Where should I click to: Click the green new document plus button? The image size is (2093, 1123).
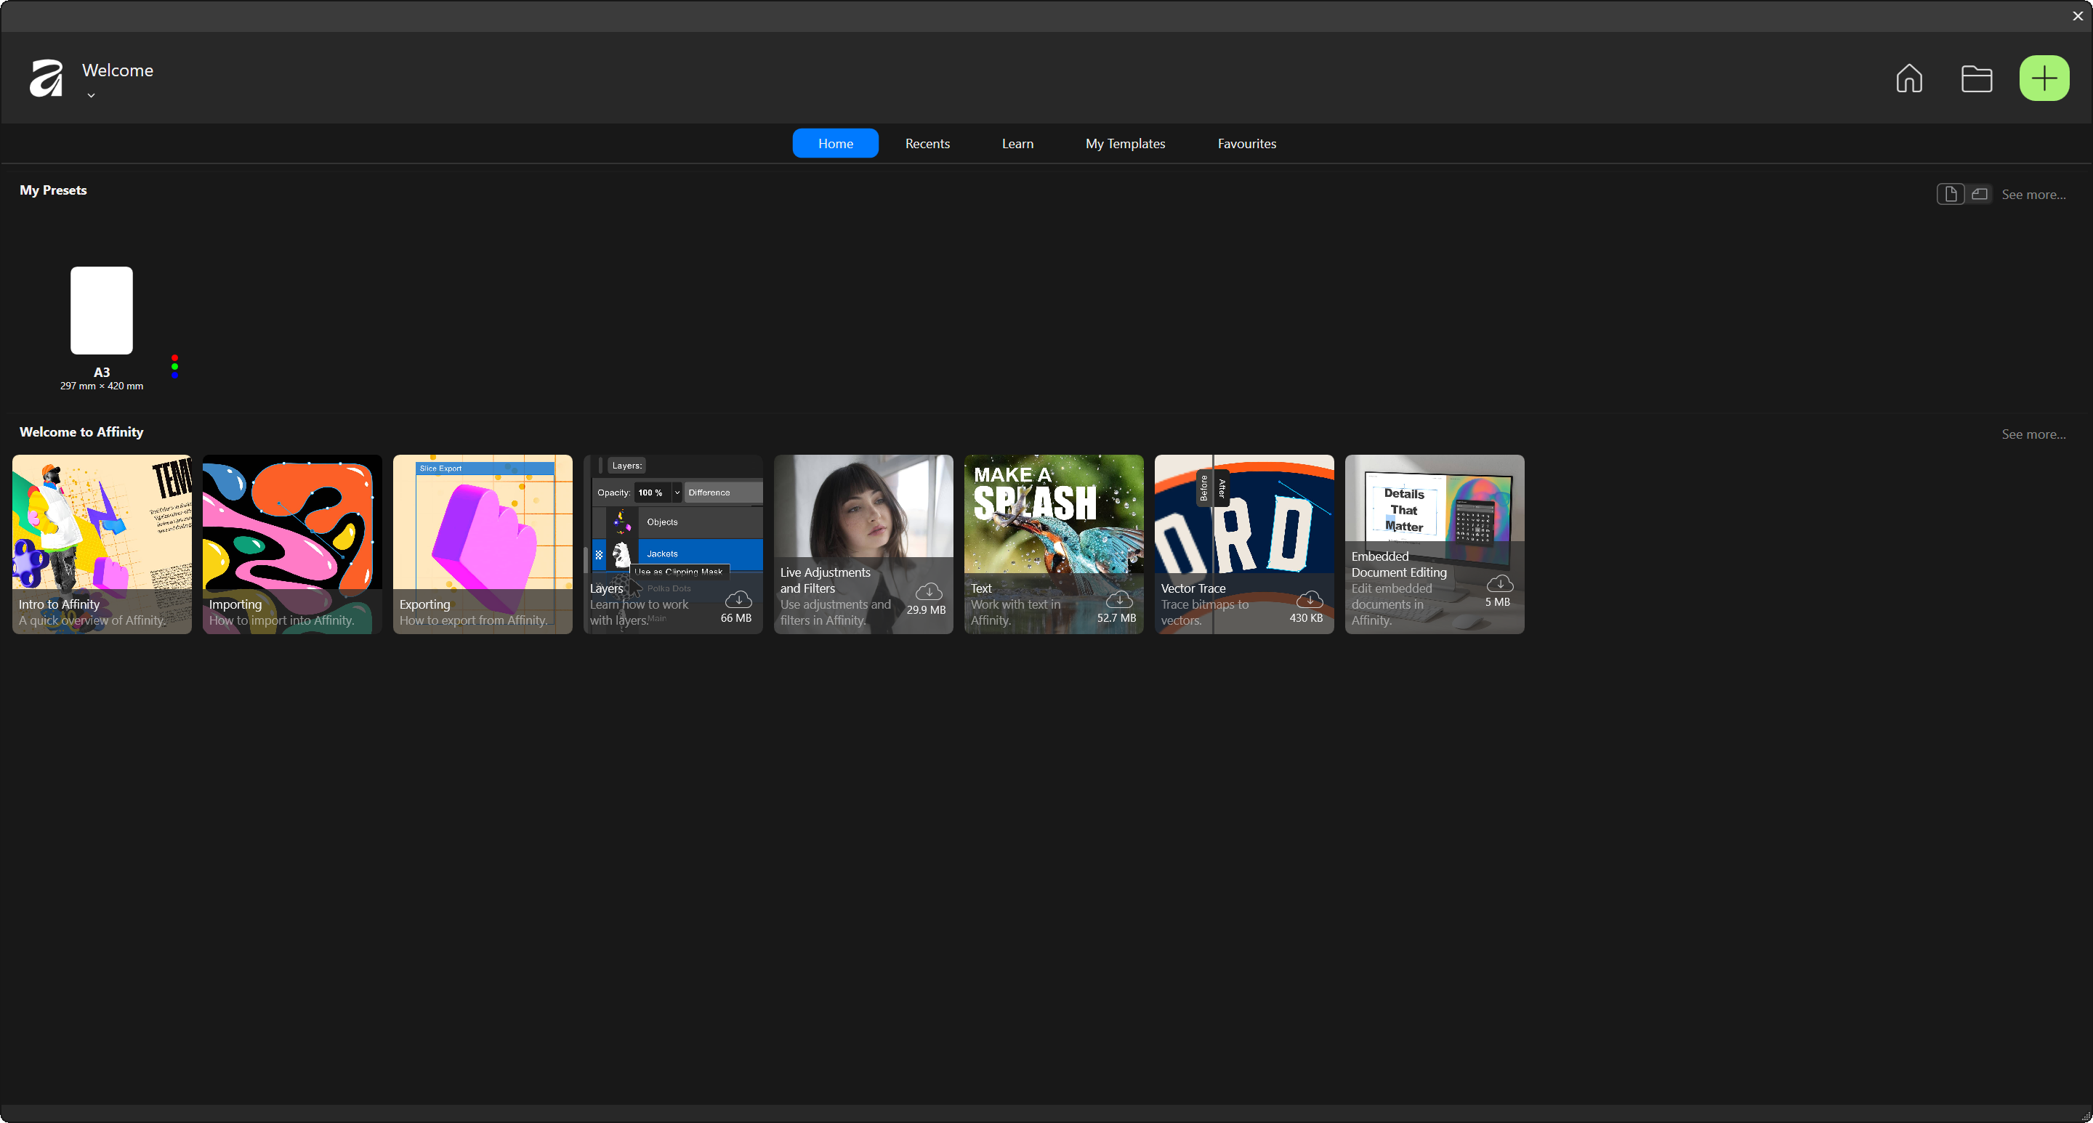(x=2044, y=78)
